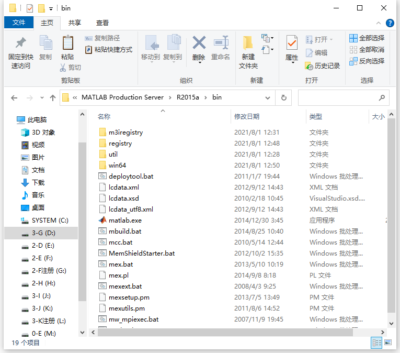This screenshot has height=353, width=400.
Task: Select the matlab.exe file icon
Action: click(102, 220)
